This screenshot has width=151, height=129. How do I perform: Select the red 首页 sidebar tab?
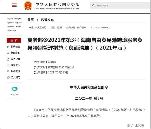coord(14,40)
